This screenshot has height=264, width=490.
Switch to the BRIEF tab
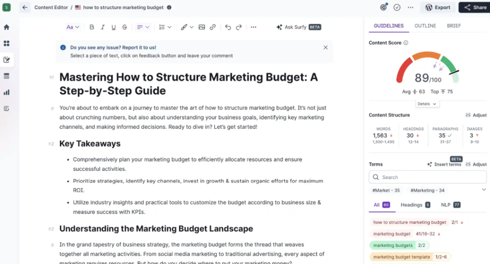coord(454,26)
